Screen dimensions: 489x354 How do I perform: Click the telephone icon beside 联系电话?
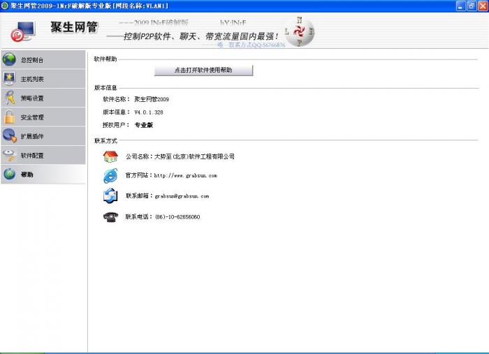click(x=110, y=216)
